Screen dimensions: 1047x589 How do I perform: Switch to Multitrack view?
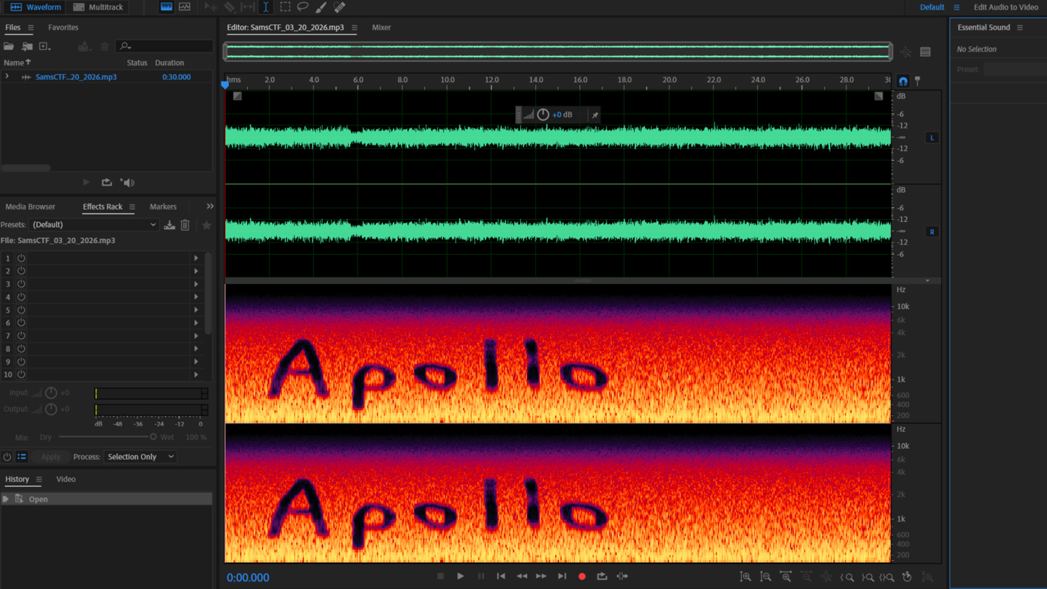(x=99, y=7)
